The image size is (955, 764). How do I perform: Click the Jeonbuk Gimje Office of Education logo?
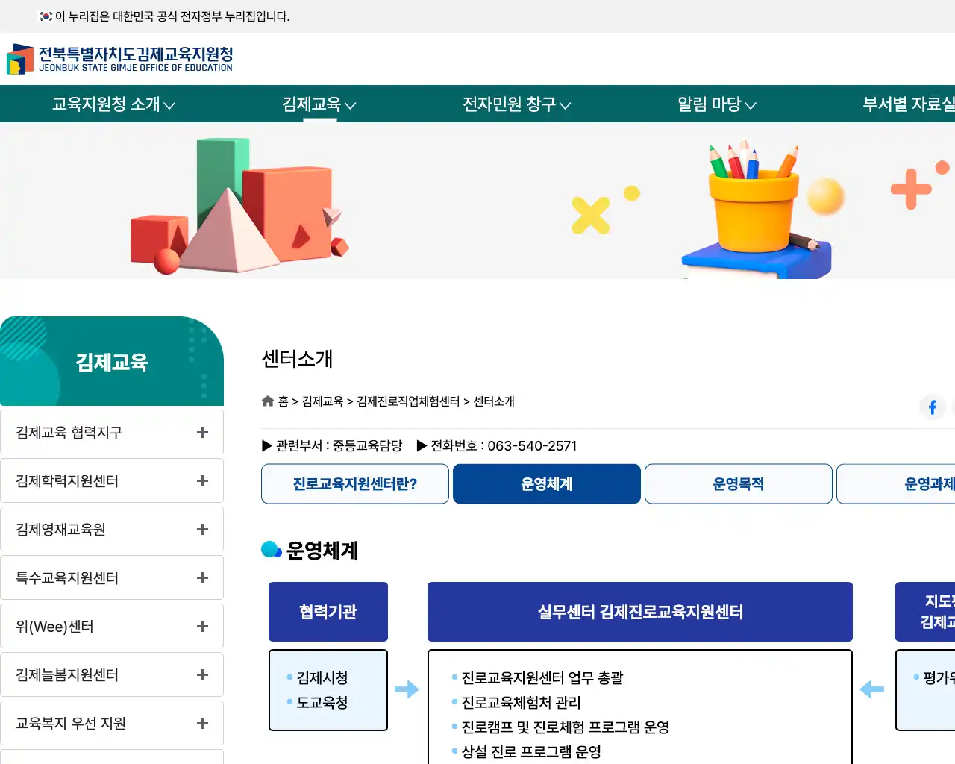tap(120, 59)
